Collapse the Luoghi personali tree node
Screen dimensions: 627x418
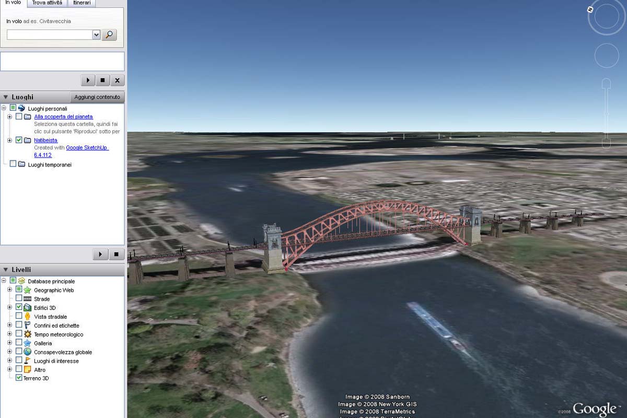(4, 108)
